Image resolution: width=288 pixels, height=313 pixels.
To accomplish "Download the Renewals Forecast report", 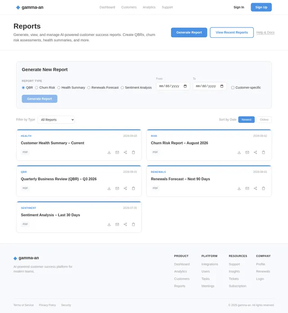I will coord(239,188).
